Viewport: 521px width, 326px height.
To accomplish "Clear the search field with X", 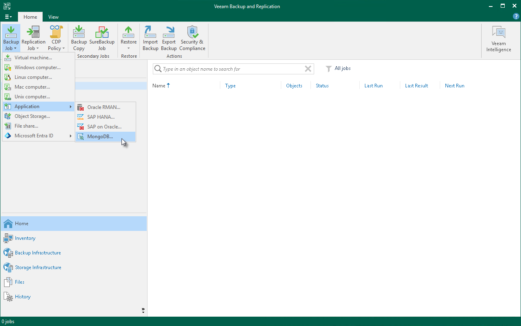I will click(308, 69).
